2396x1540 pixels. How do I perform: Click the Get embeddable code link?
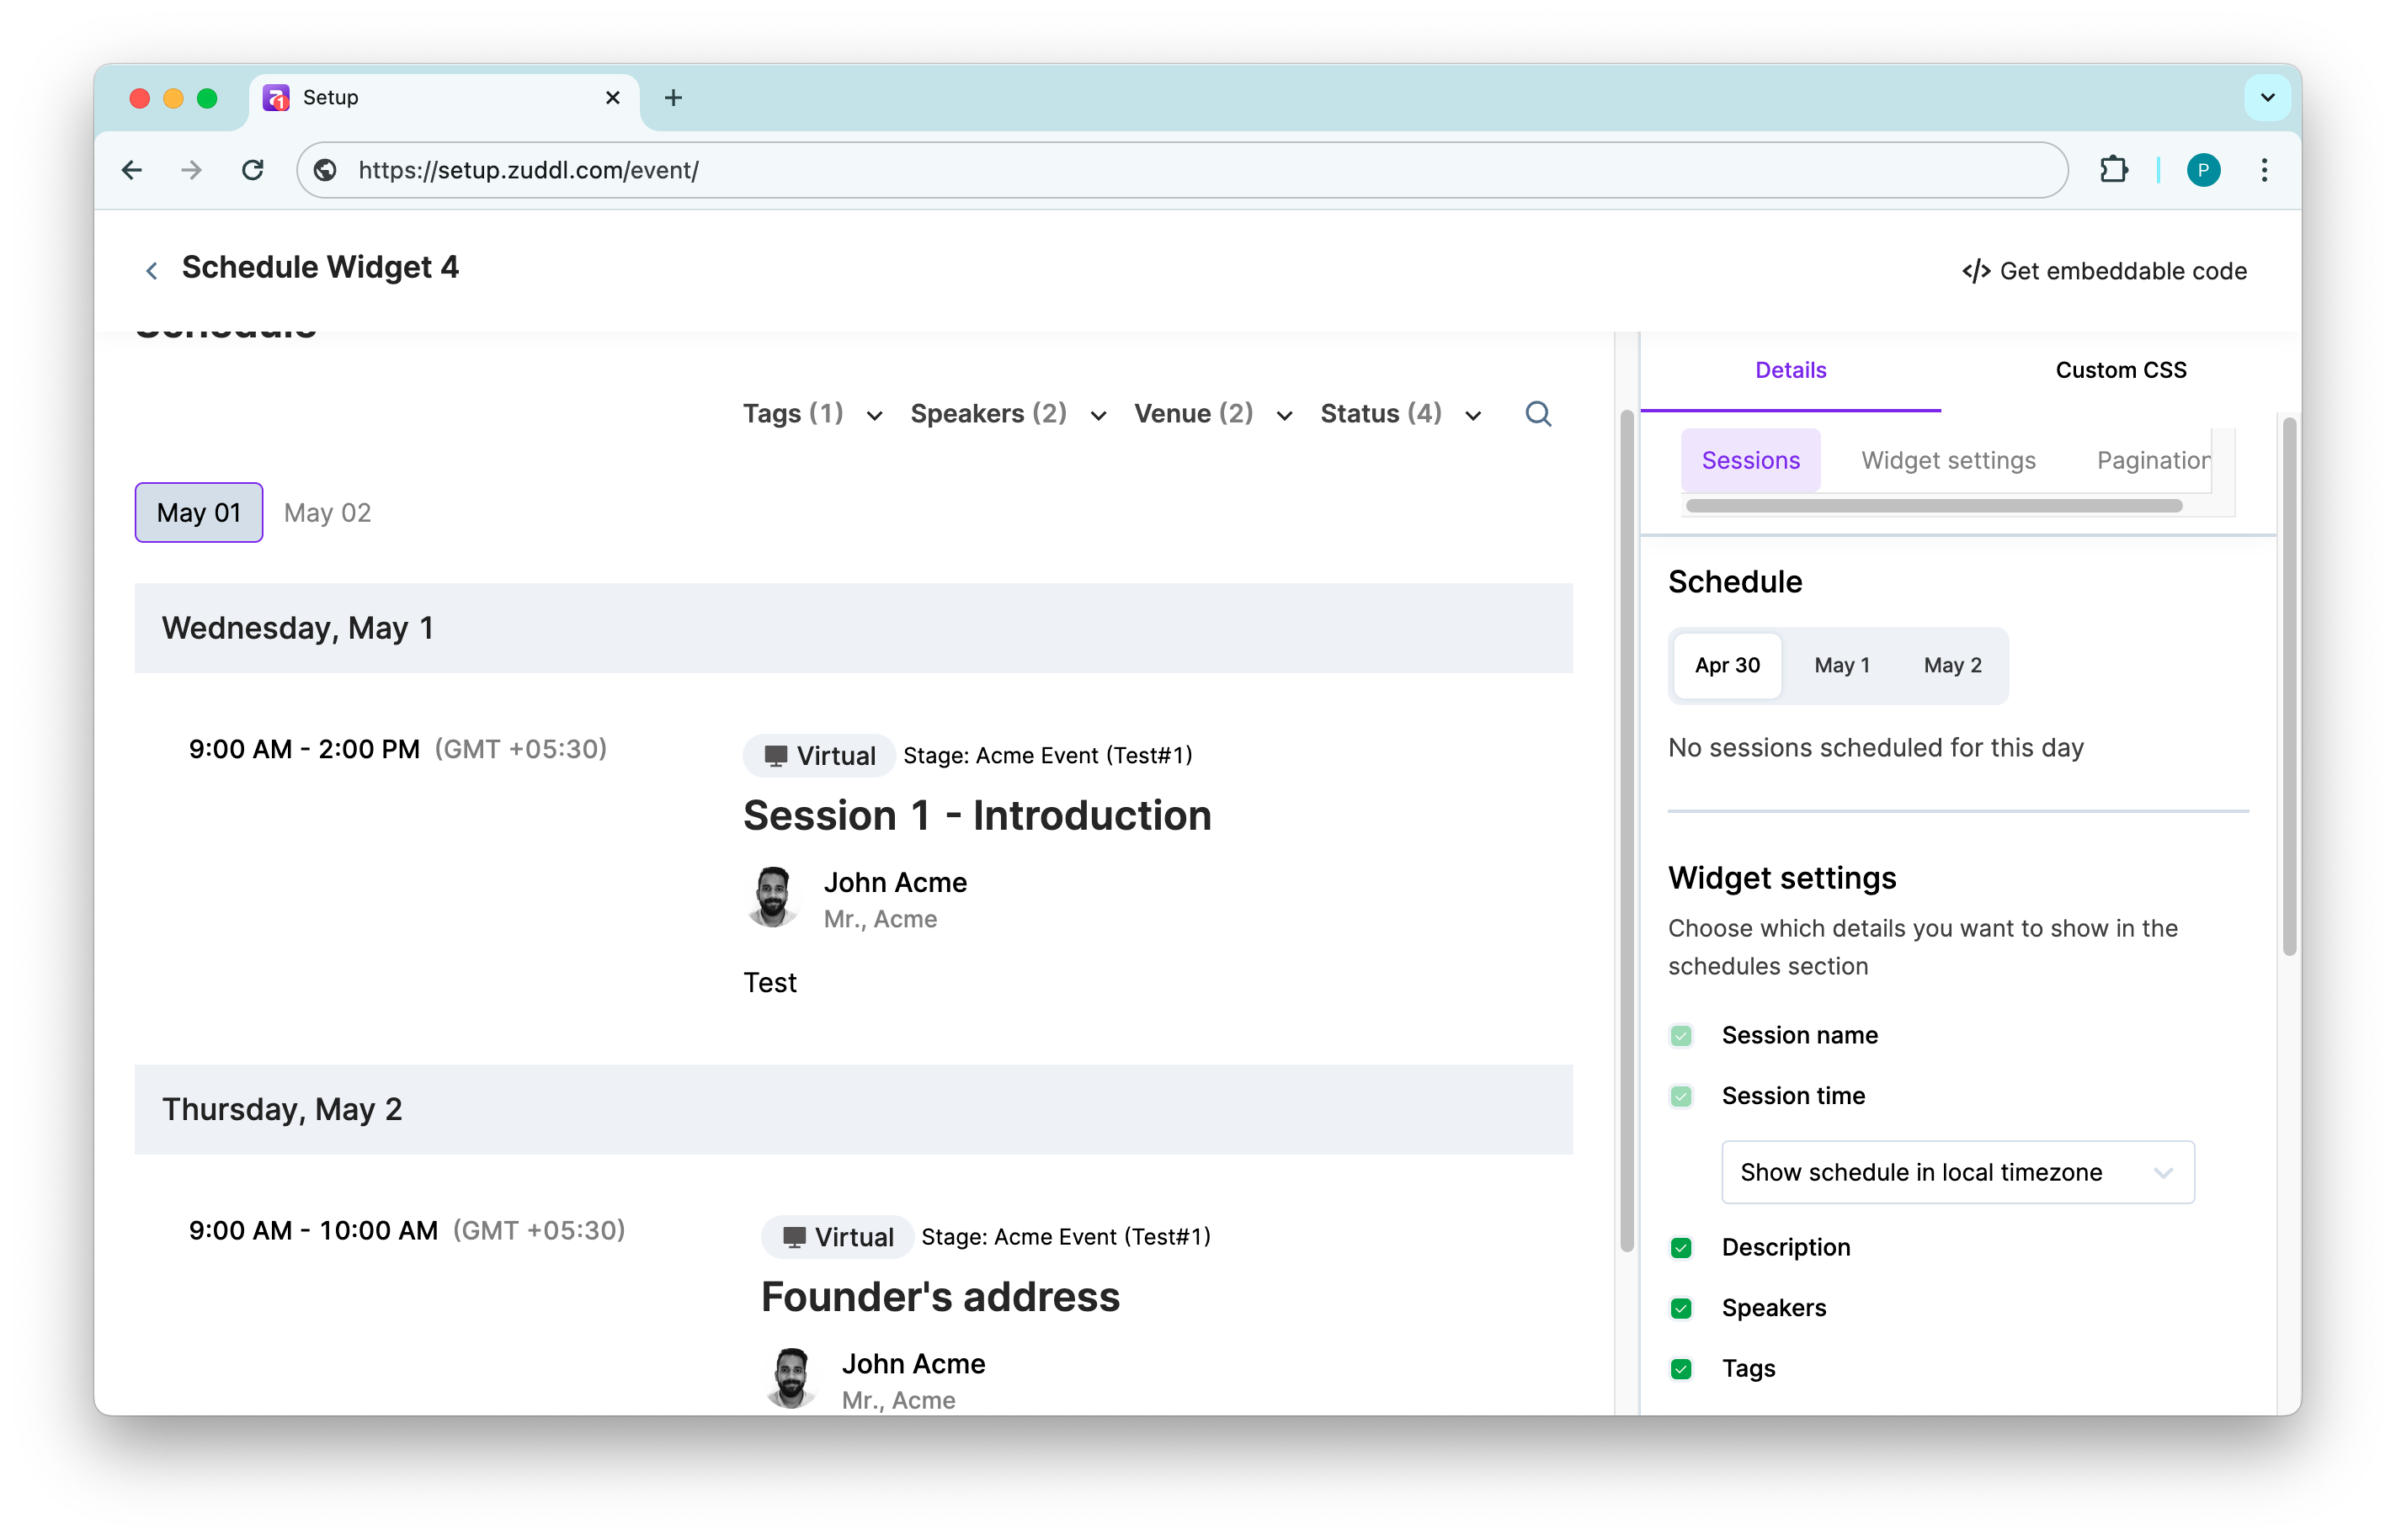[2123, 270]
